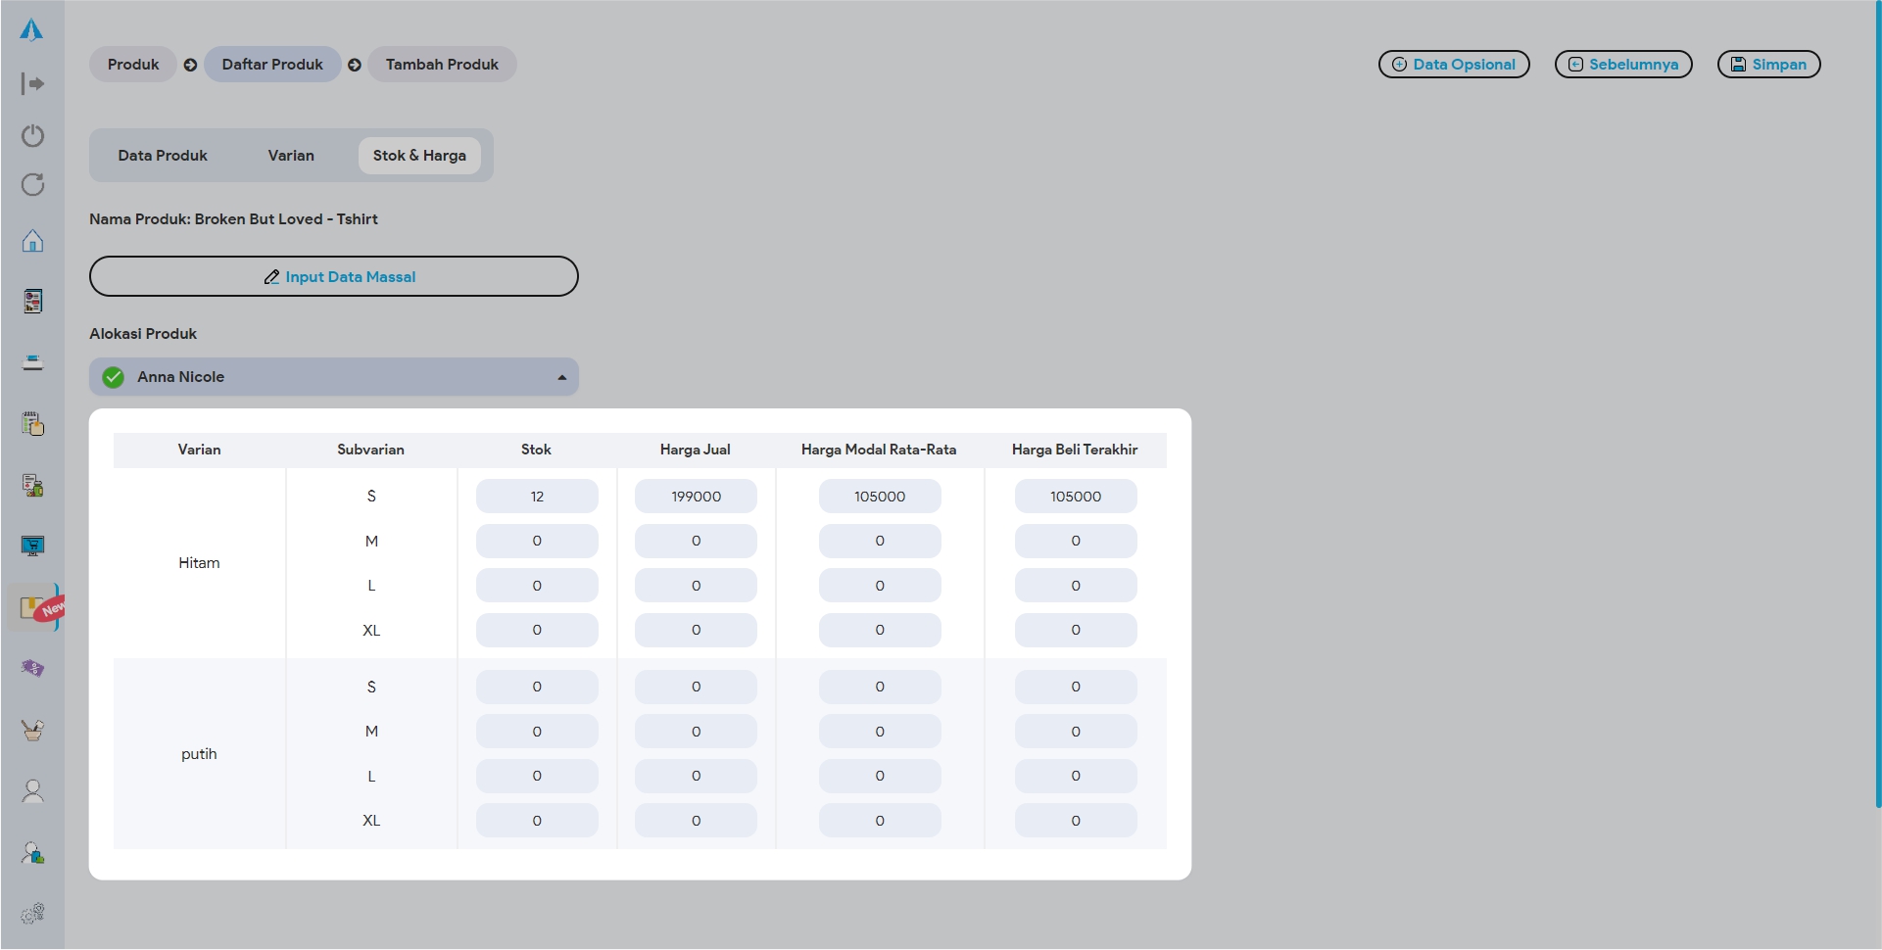This screenshot has height=950, width=1882.
Task: Open the discount tag icon in sidebar
Action: pos(32,668)
